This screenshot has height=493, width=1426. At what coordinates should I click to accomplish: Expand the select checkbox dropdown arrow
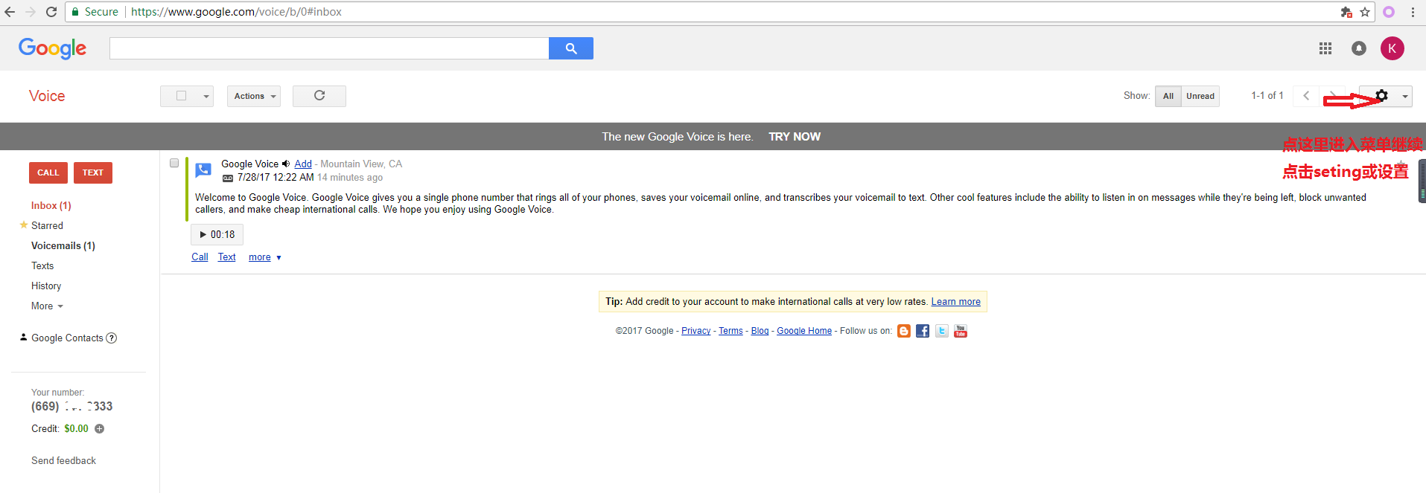pos(206,96)
